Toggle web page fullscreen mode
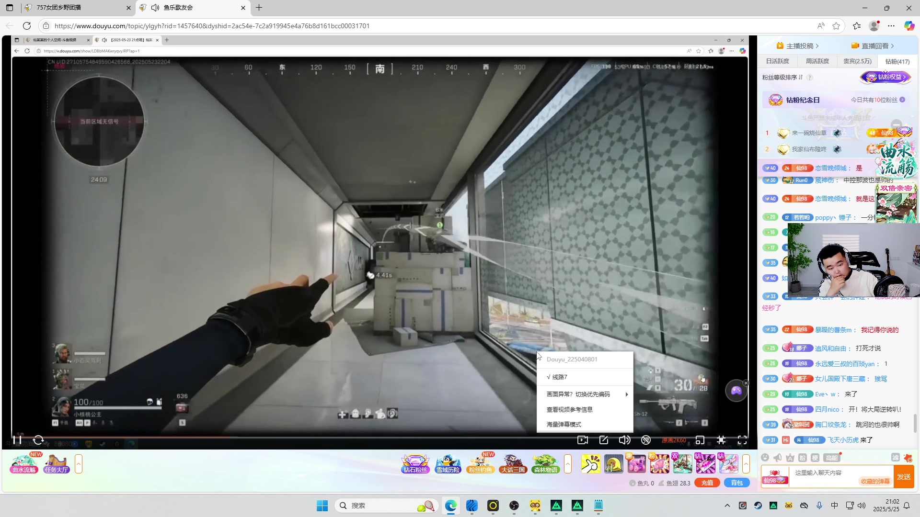Image resolution: width=920 pixels, height=517 pixels. point(721,440)
